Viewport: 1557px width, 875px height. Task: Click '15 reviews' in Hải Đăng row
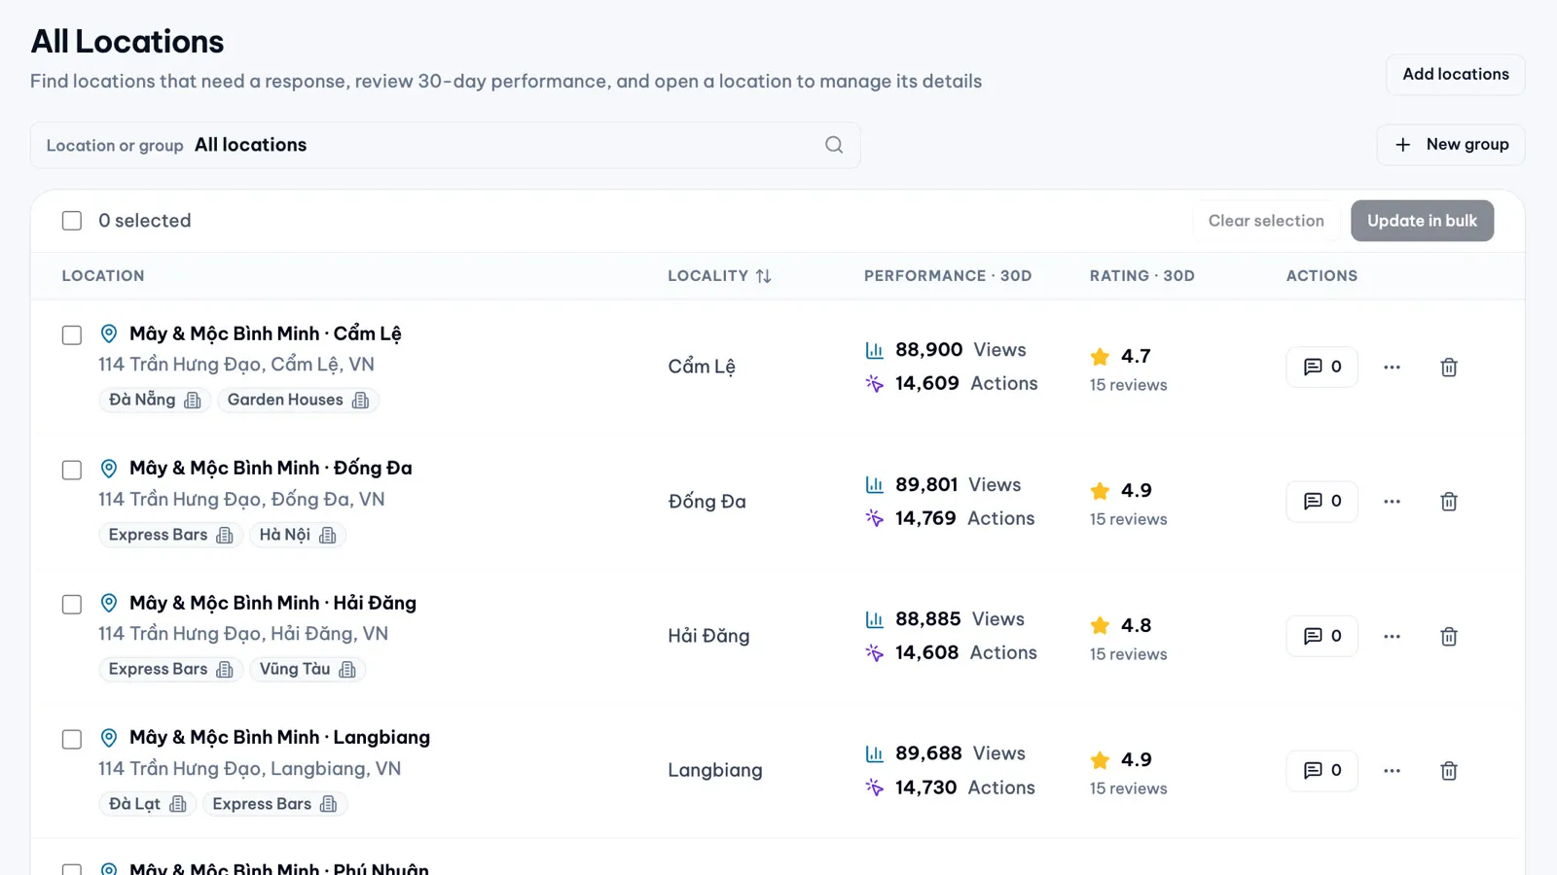coord(1128,654)
